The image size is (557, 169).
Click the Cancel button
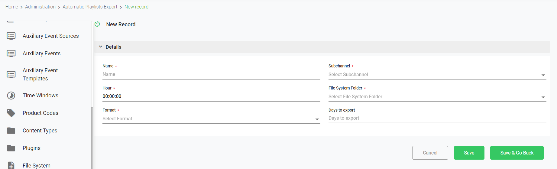[430, 153]
